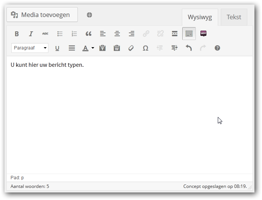Click the decrease indent icon
Viewport: 262px width, 200px height.
click(x=160, y=48)
